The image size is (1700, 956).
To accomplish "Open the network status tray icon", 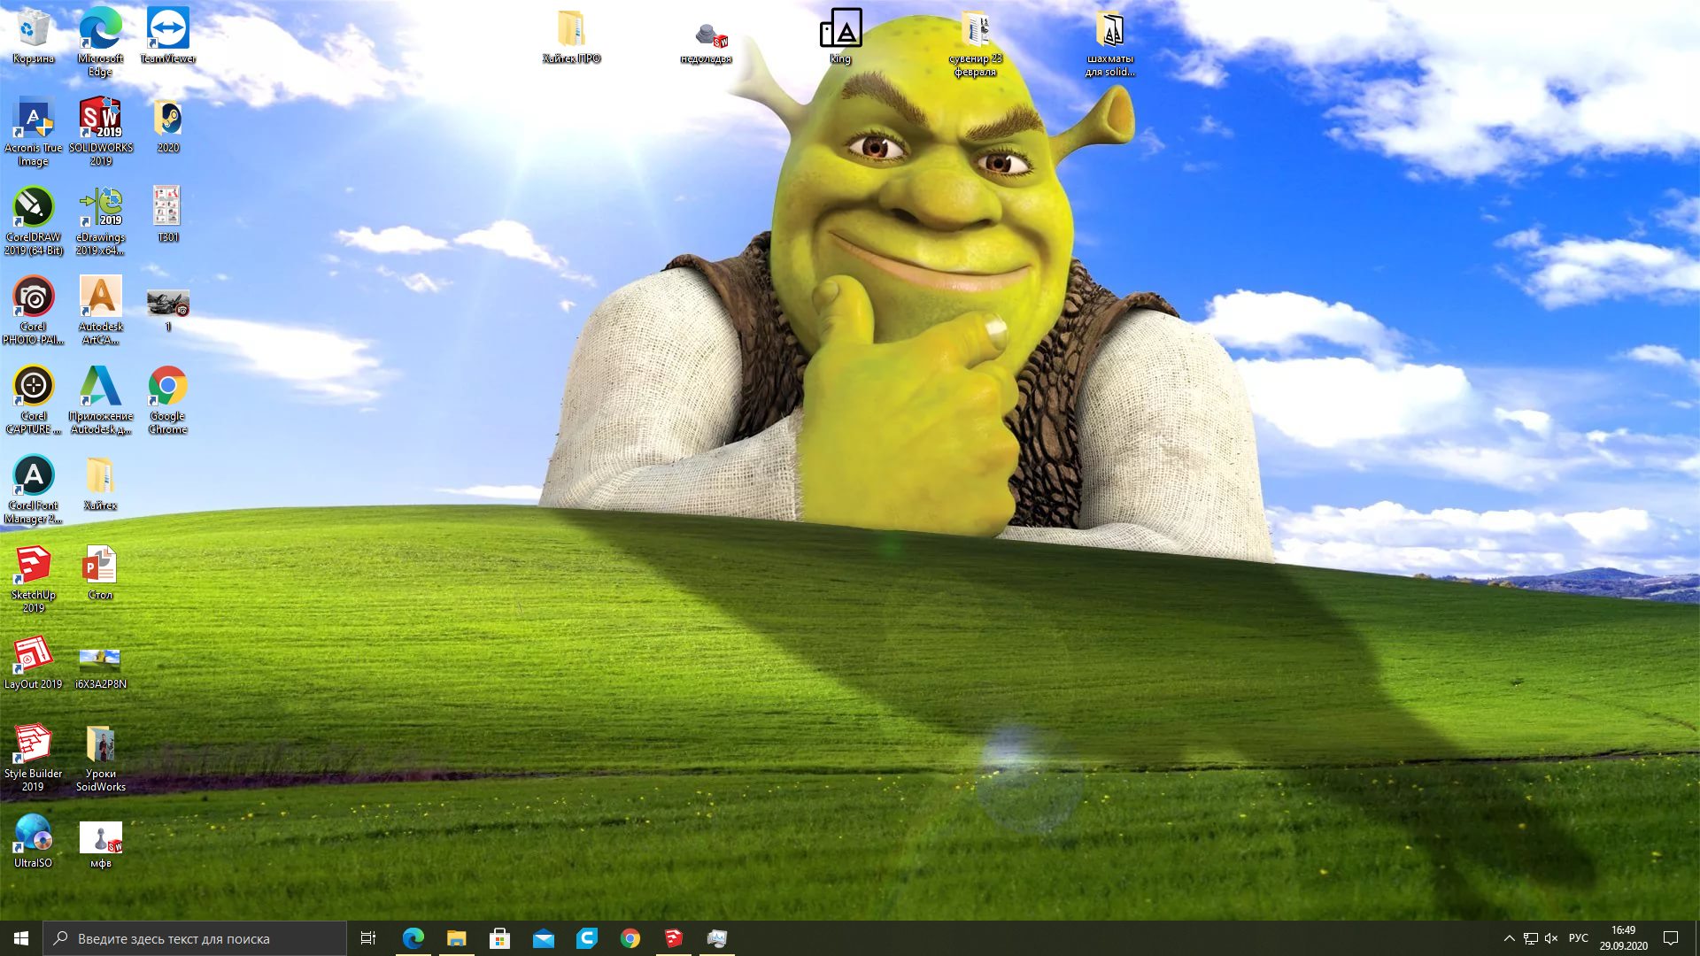I will tap(1530, 938).
